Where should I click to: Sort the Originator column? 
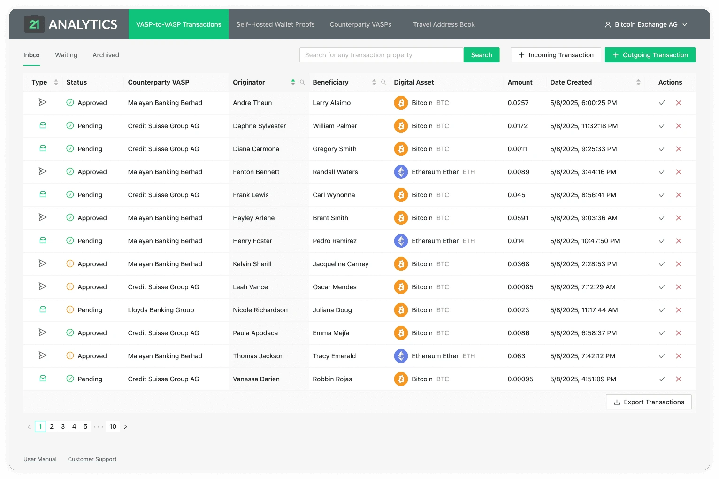point(293,82)
